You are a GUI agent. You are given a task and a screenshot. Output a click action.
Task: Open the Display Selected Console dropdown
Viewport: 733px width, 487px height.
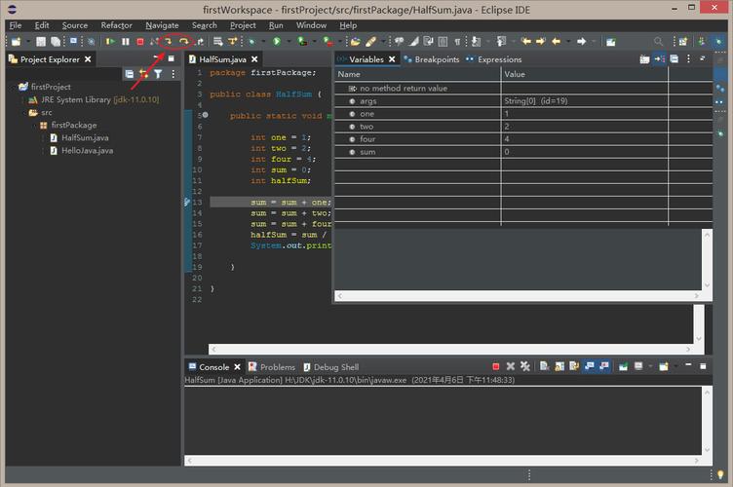click(x=650, y=366)
